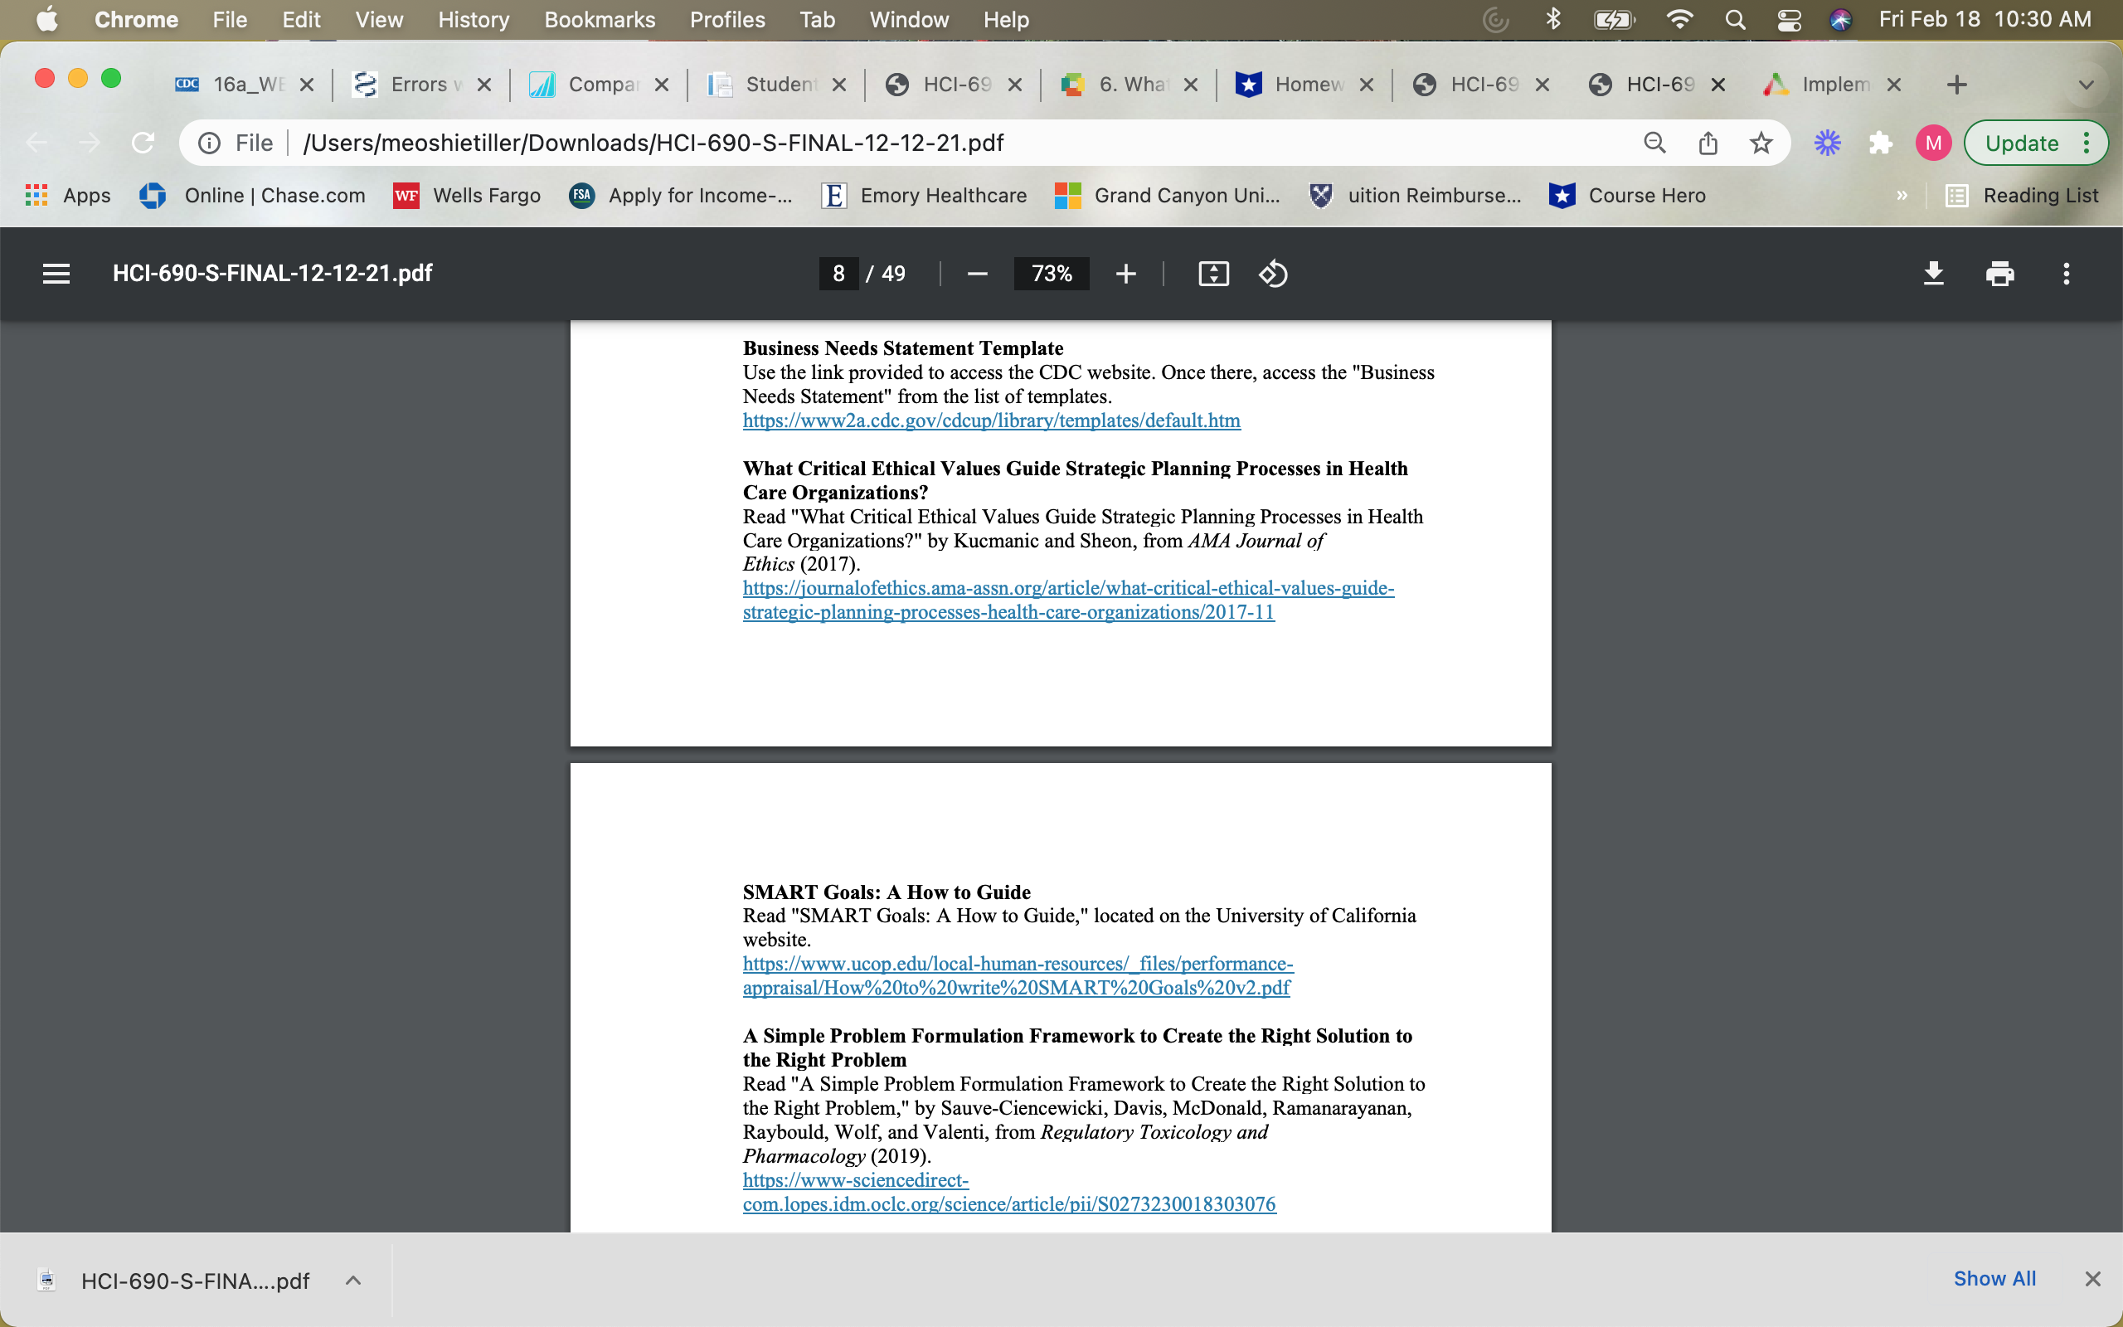The image size is (2123, 1327).
Task: Rotate the PDF counterclockwise
Action: 1273,273
